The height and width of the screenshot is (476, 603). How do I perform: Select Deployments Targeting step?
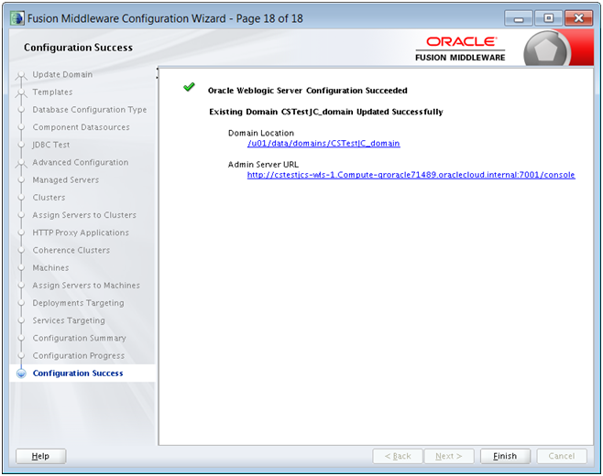pyautogui.click(x=78, y=303)
